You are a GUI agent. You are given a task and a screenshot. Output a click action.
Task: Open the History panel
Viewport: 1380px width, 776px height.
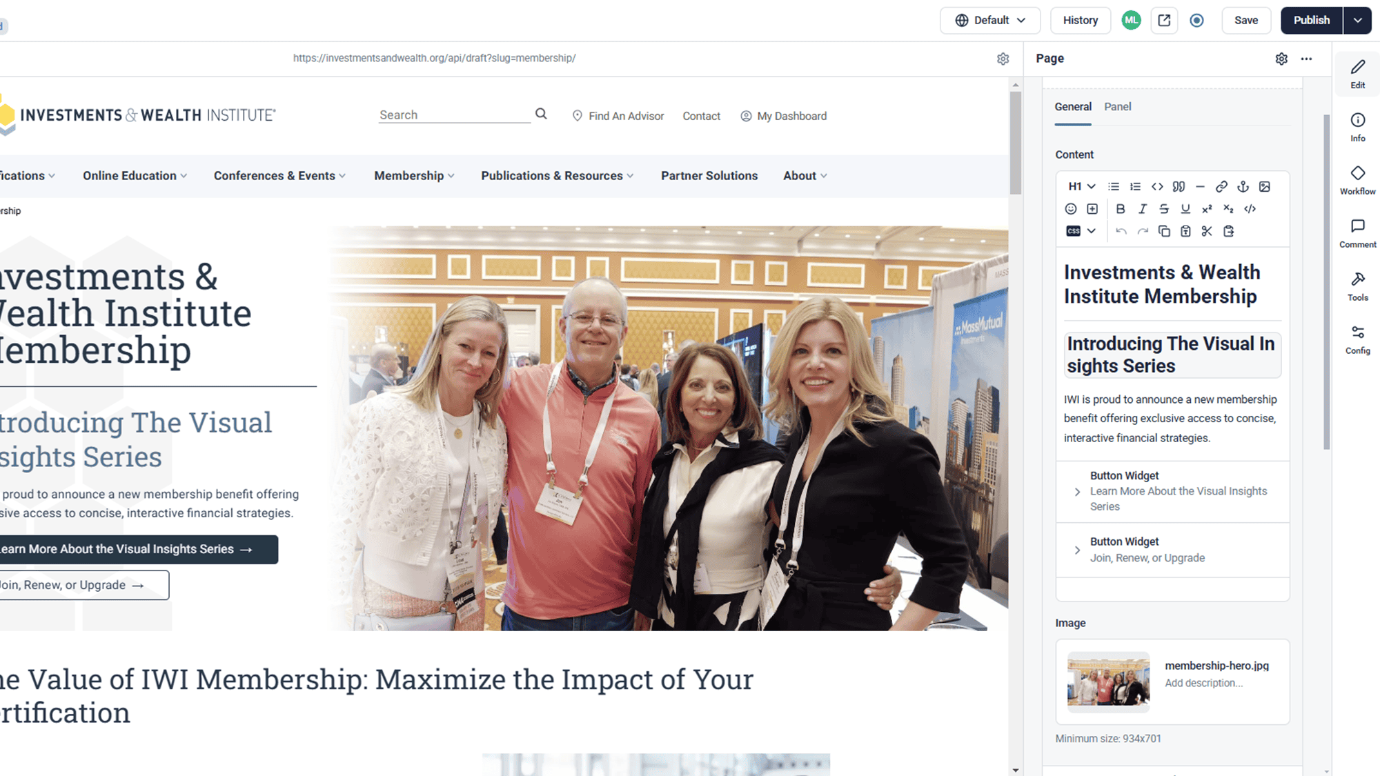(1080, 20)
